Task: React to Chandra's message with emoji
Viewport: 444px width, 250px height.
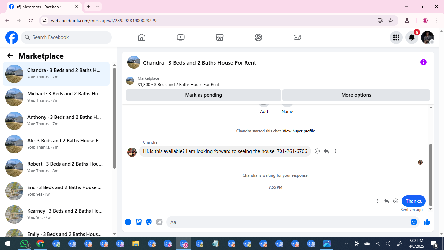Action: click(317, 151)
